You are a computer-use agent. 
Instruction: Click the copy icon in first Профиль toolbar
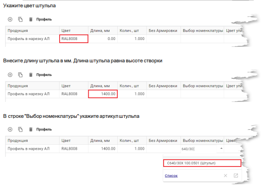tap(20, 19)
